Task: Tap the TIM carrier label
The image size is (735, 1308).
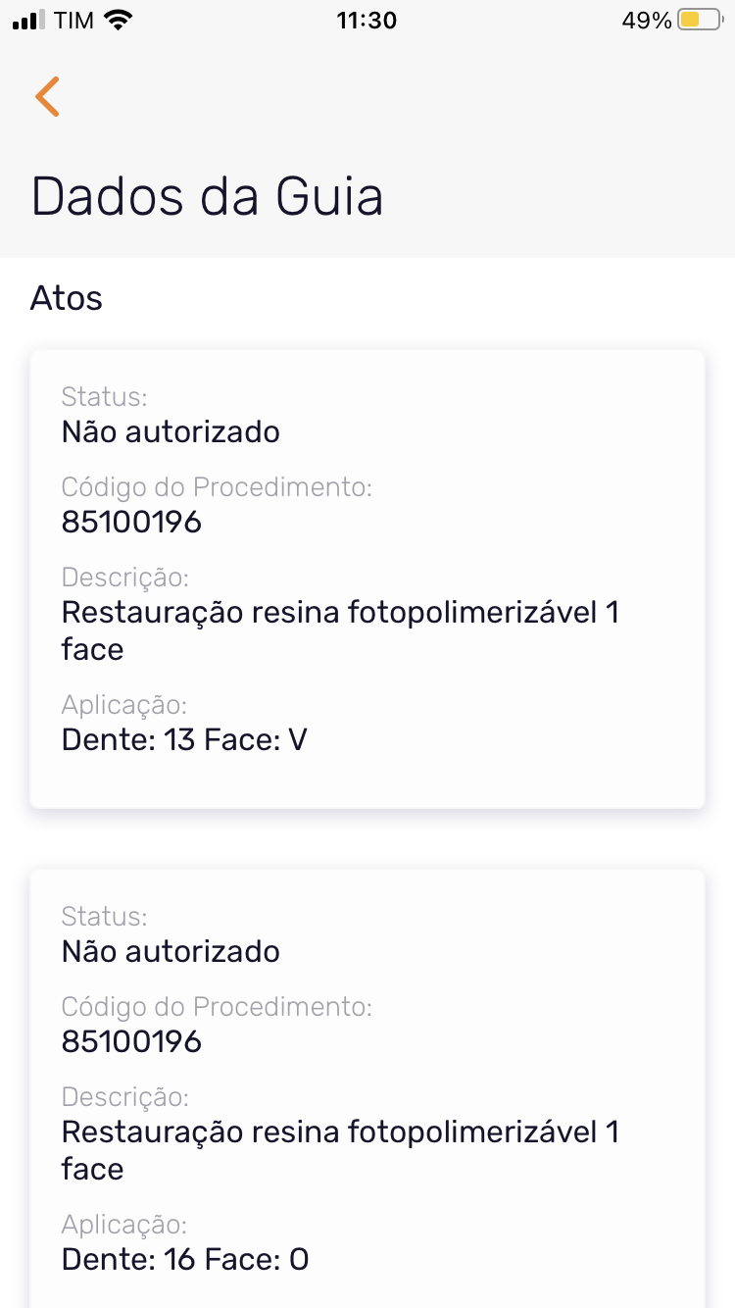Action: 74,21
